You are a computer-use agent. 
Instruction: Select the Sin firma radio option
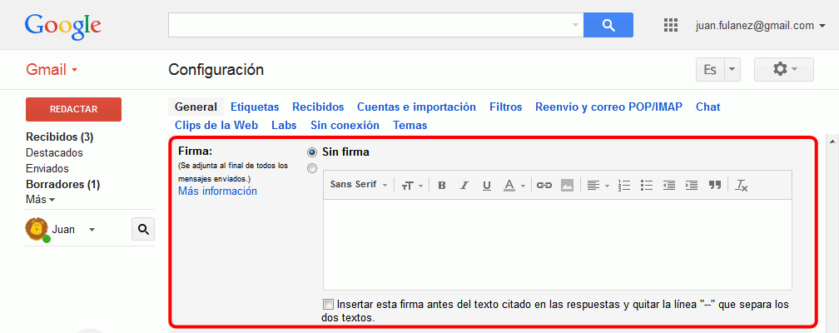[311, 152]
